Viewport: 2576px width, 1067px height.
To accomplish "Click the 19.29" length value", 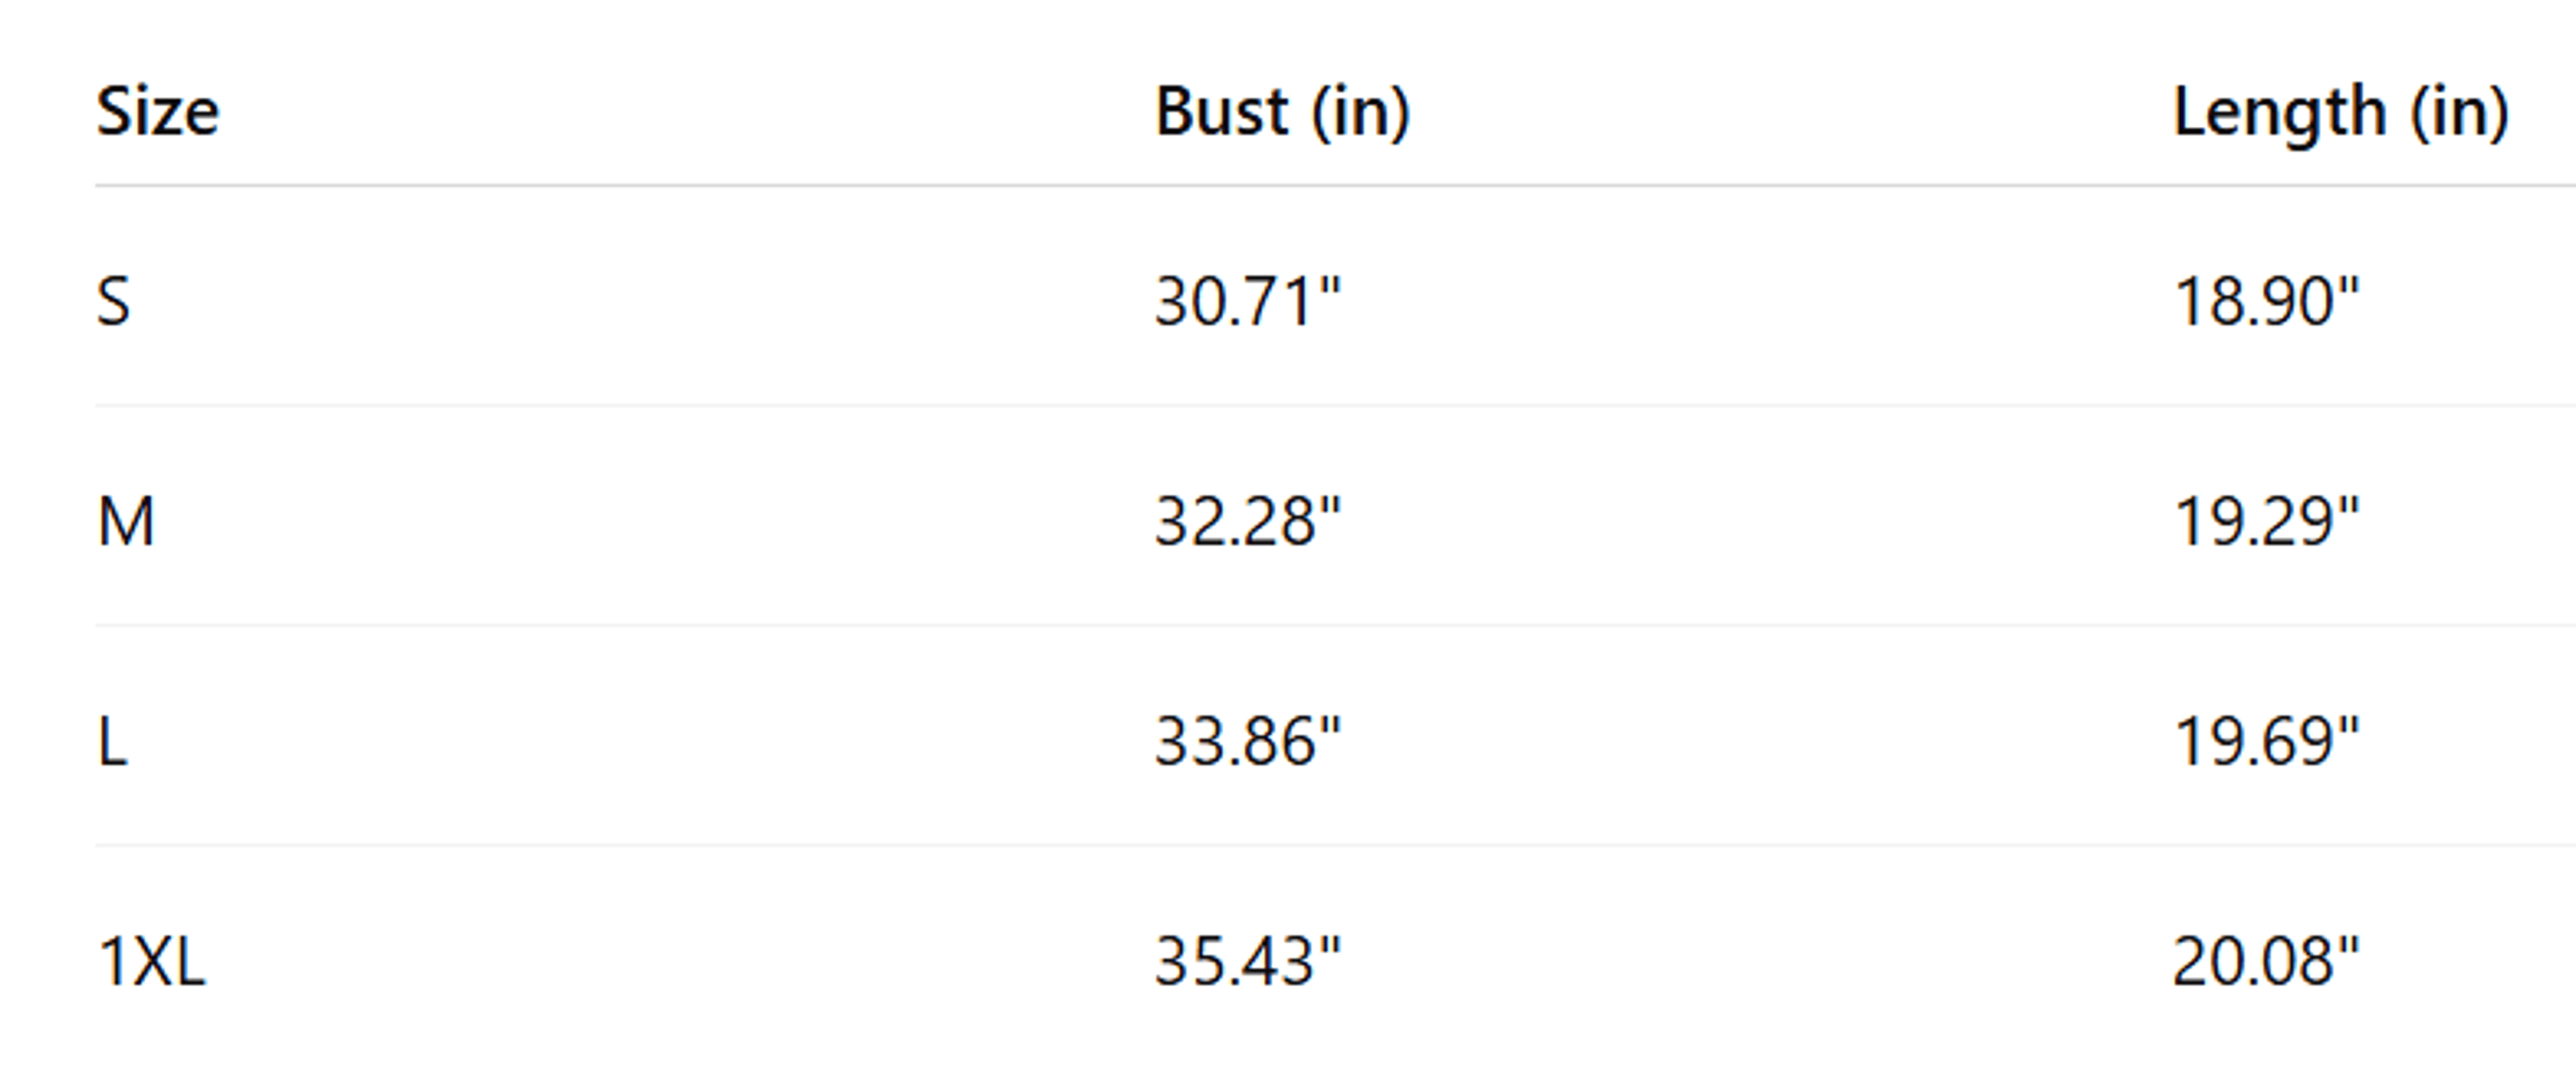I will 2266,521.
